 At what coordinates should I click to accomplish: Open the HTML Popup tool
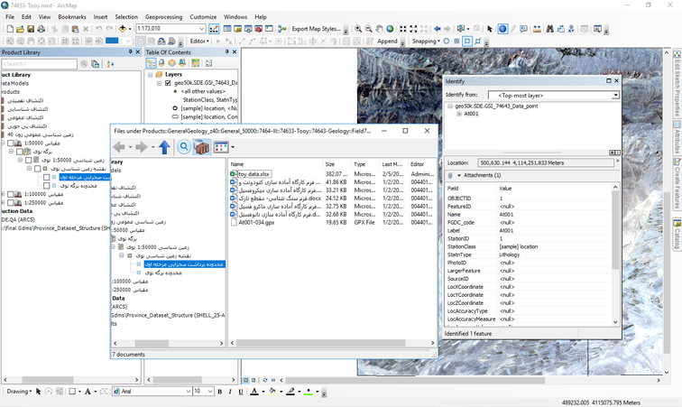pos(523,29)
